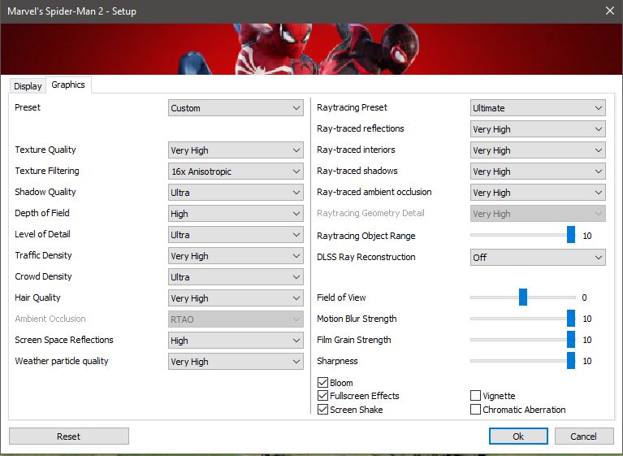Click the Texture Quality label
Viewport: 623px width, 456px height.
tap(45, 150)
